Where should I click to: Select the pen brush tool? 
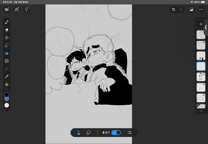coord(7,22)
